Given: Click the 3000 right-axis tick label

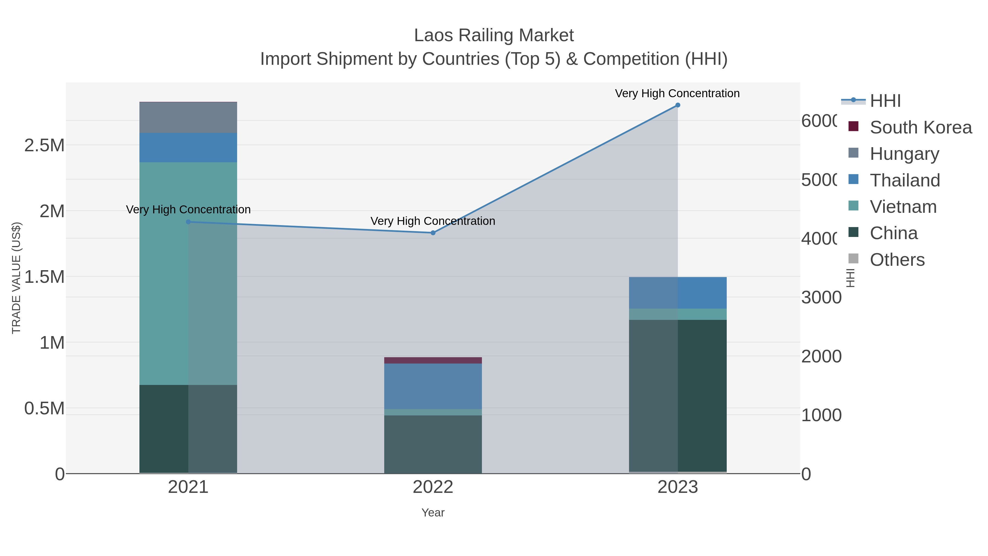Looking at the screenshot, I should pos(821,297).
